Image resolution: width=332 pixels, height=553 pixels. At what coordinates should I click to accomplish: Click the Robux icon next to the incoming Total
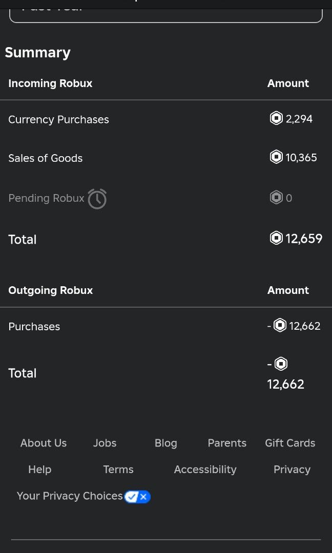[x=278, y=238]
